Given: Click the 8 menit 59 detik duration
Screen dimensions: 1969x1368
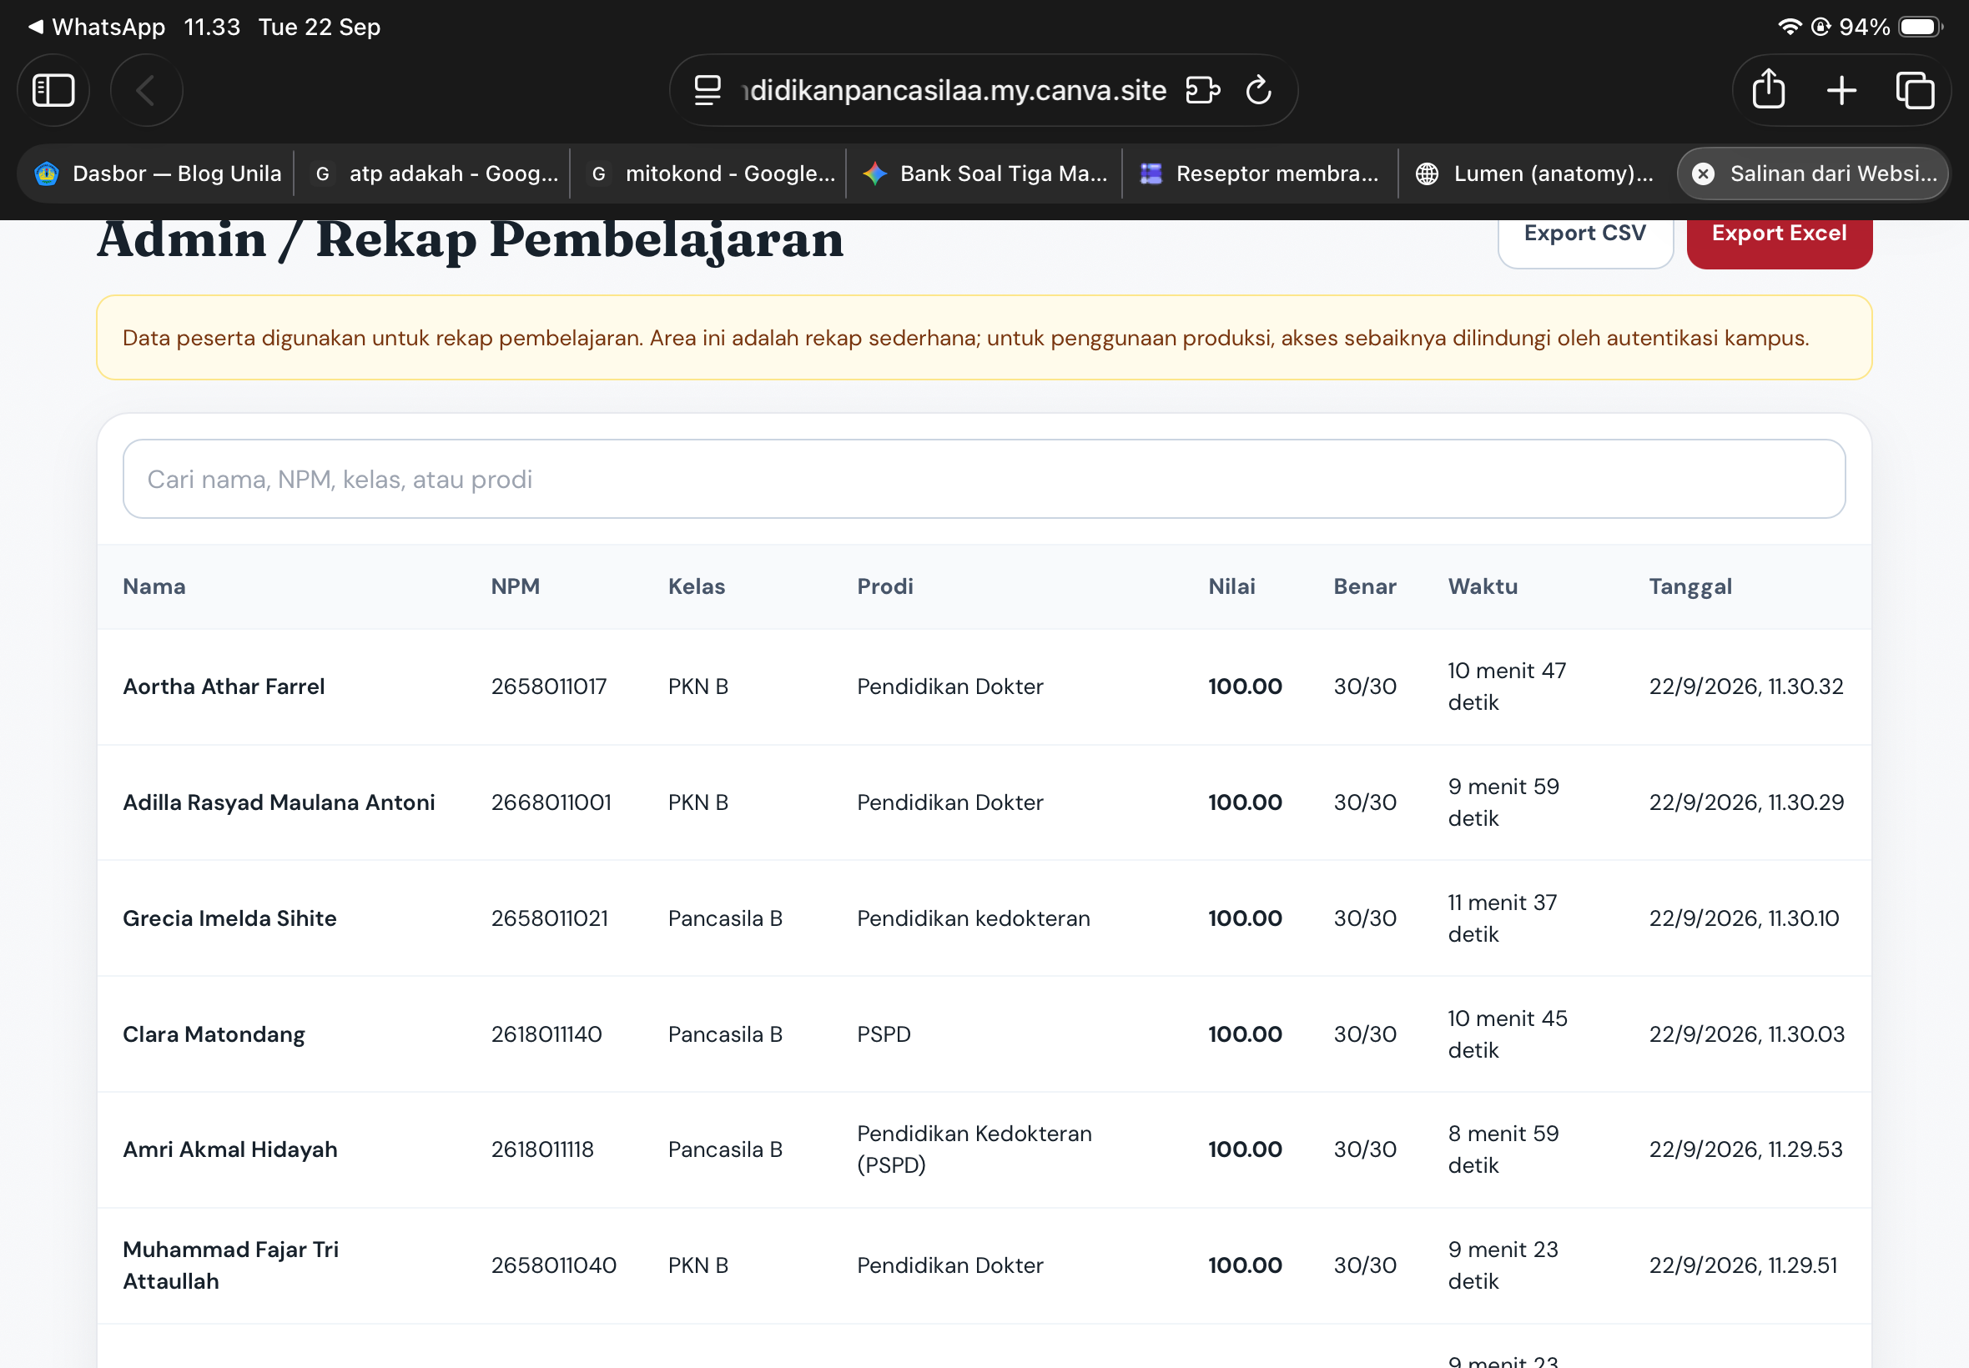Looking at the screenshot, I should tap(1503, 1149).
